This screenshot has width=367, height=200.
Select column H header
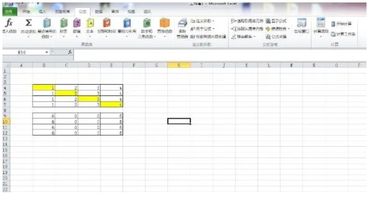(x=179, y=65)
